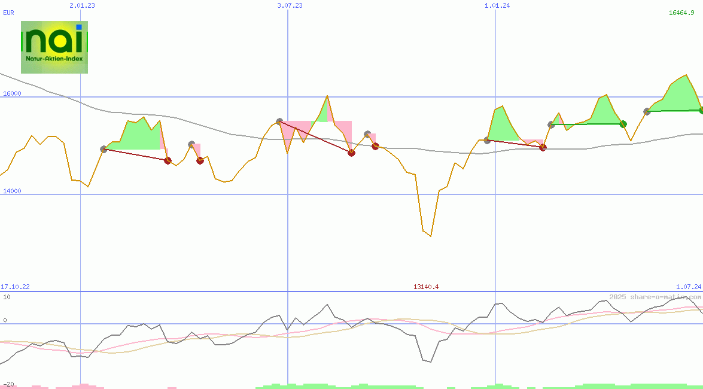The height and width of the screenshot is (389, 703).
Task: Click the green marker at the chart's right edge
Action: tap(701, 110)
